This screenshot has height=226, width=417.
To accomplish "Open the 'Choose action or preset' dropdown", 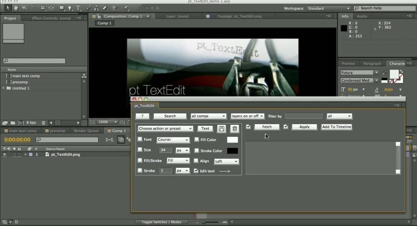I will tap(166, 129).
